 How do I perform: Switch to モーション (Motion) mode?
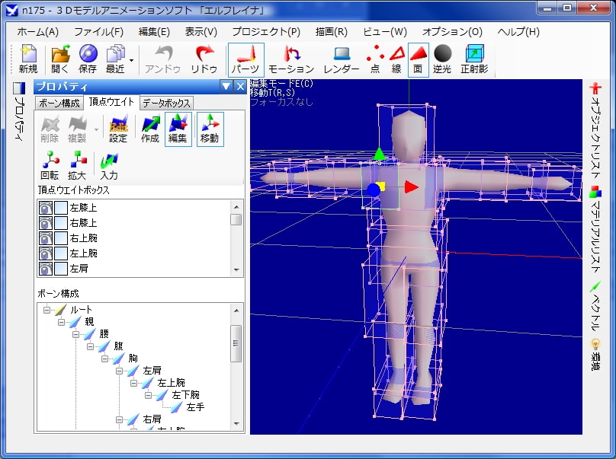pyautogui.click(x=291, y=59)
